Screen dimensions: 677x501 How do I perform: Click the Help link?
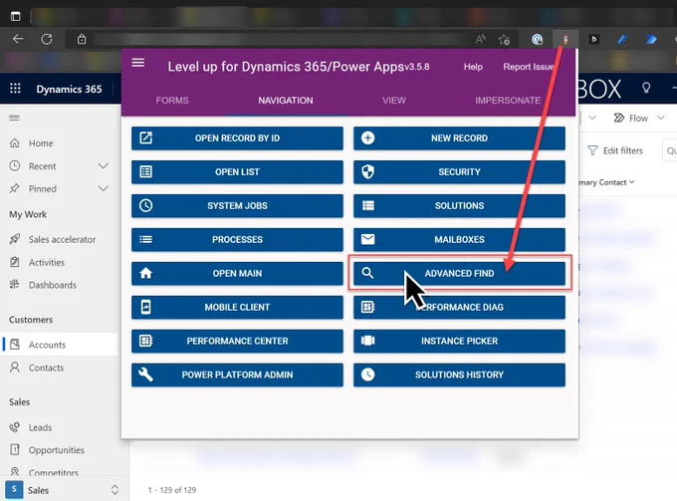473,67
